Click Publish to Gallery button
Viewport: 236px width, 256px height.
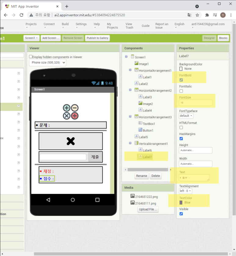point(97,38)
